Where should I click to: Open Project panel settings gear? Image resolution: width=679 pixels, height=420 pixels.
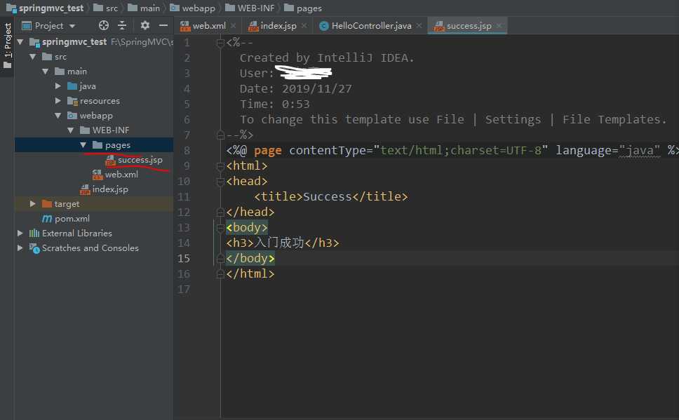145,25
